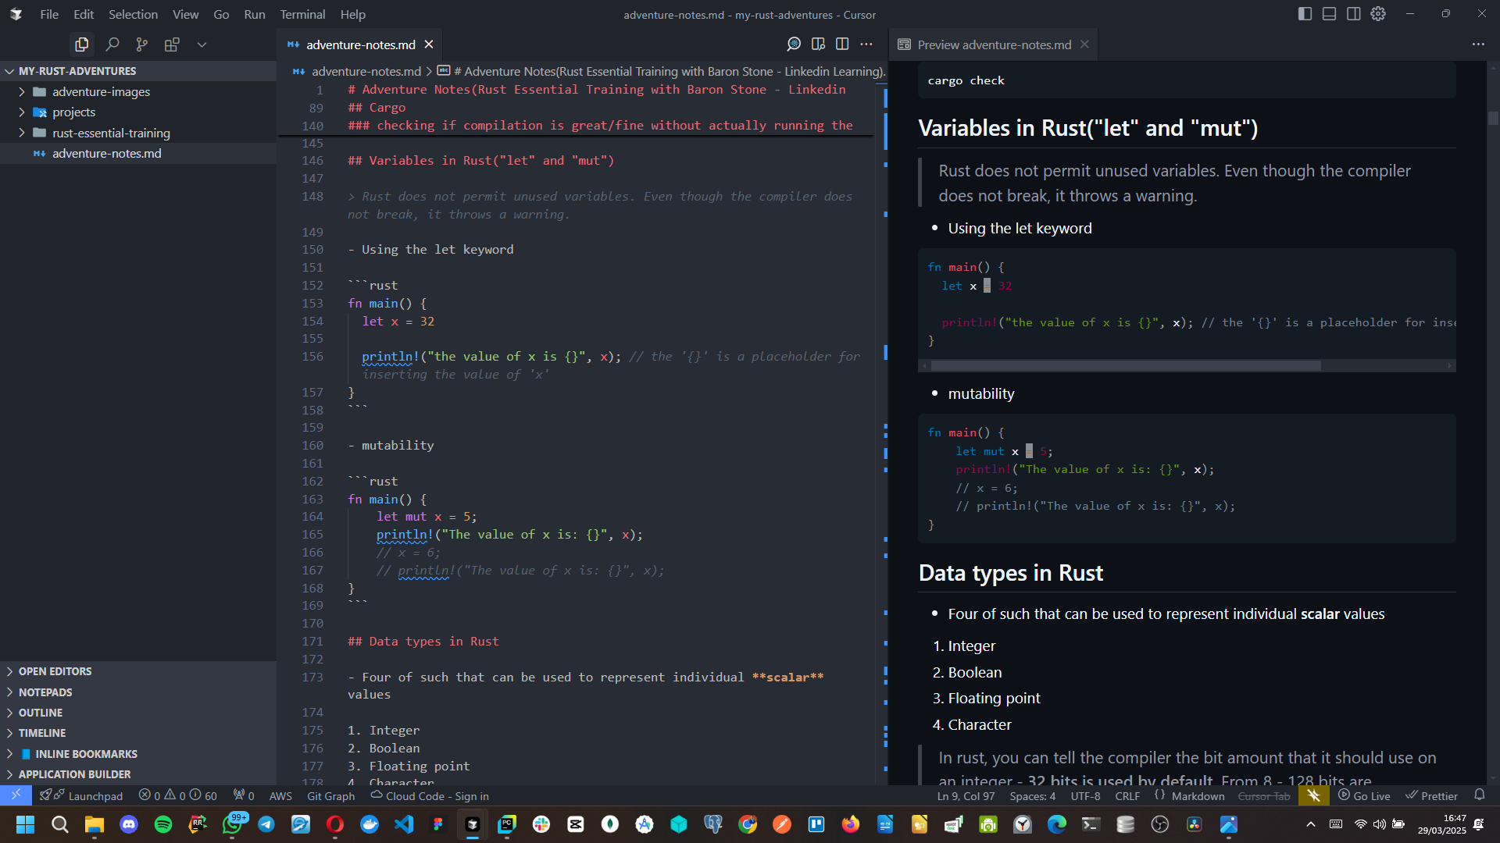The height and width of the screenshot is (843, 1500).
Task: Toggle secondary side bar layout button
Action: (x=1354, y=14)
